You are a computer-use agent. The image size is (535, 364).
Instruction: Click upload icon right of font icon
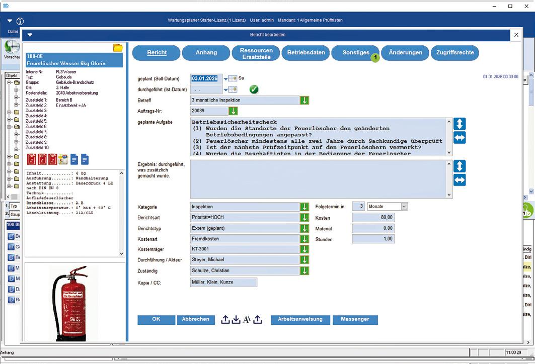(x=258, y=319)
